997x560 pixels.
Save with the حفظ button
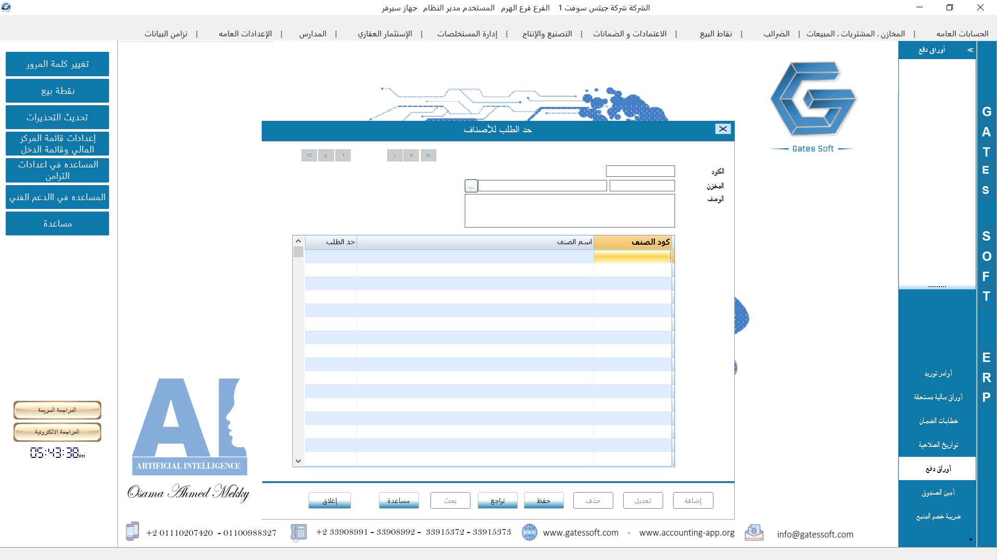(x=544, y=500)
